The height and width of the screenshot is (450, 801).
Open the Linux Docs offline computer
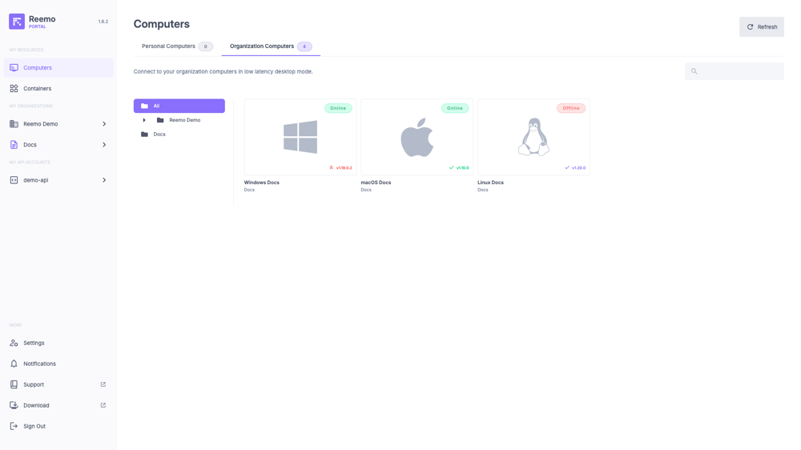tap(533, 137)
